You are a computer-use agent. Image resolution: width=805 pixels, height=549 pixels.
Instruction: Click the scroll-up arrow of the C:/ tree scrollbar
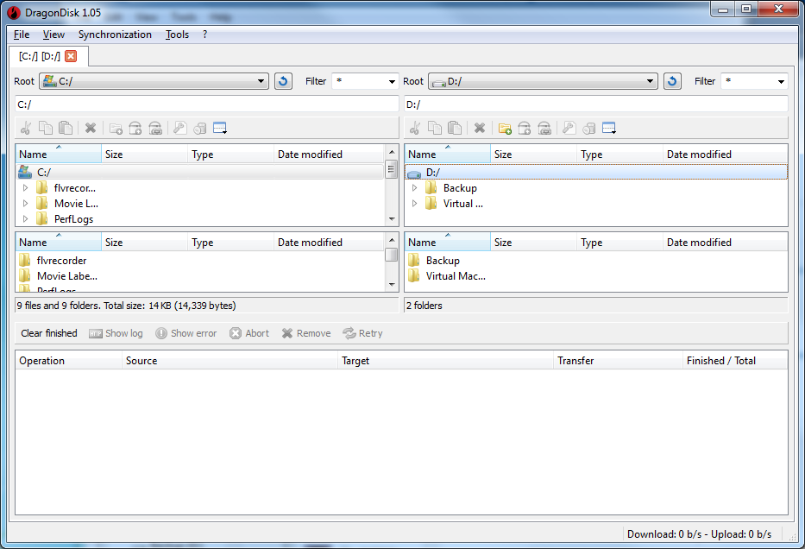[x=392, y=152]
